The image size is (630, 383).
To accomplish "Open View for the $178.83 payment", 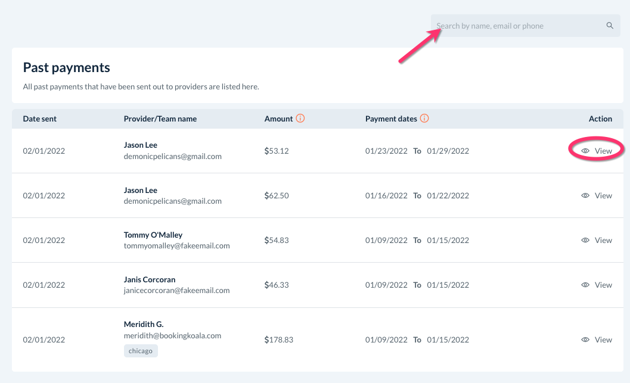I will click(603, 340).
